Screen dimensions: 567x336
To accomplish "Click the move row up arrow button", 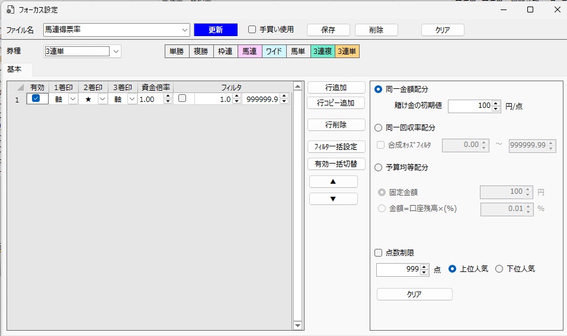I will coord(333,181).
